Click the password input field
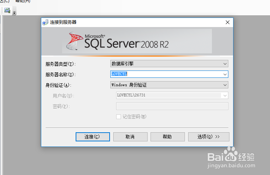The height and width of the screenshot is (175, 270). coord(172,106)
